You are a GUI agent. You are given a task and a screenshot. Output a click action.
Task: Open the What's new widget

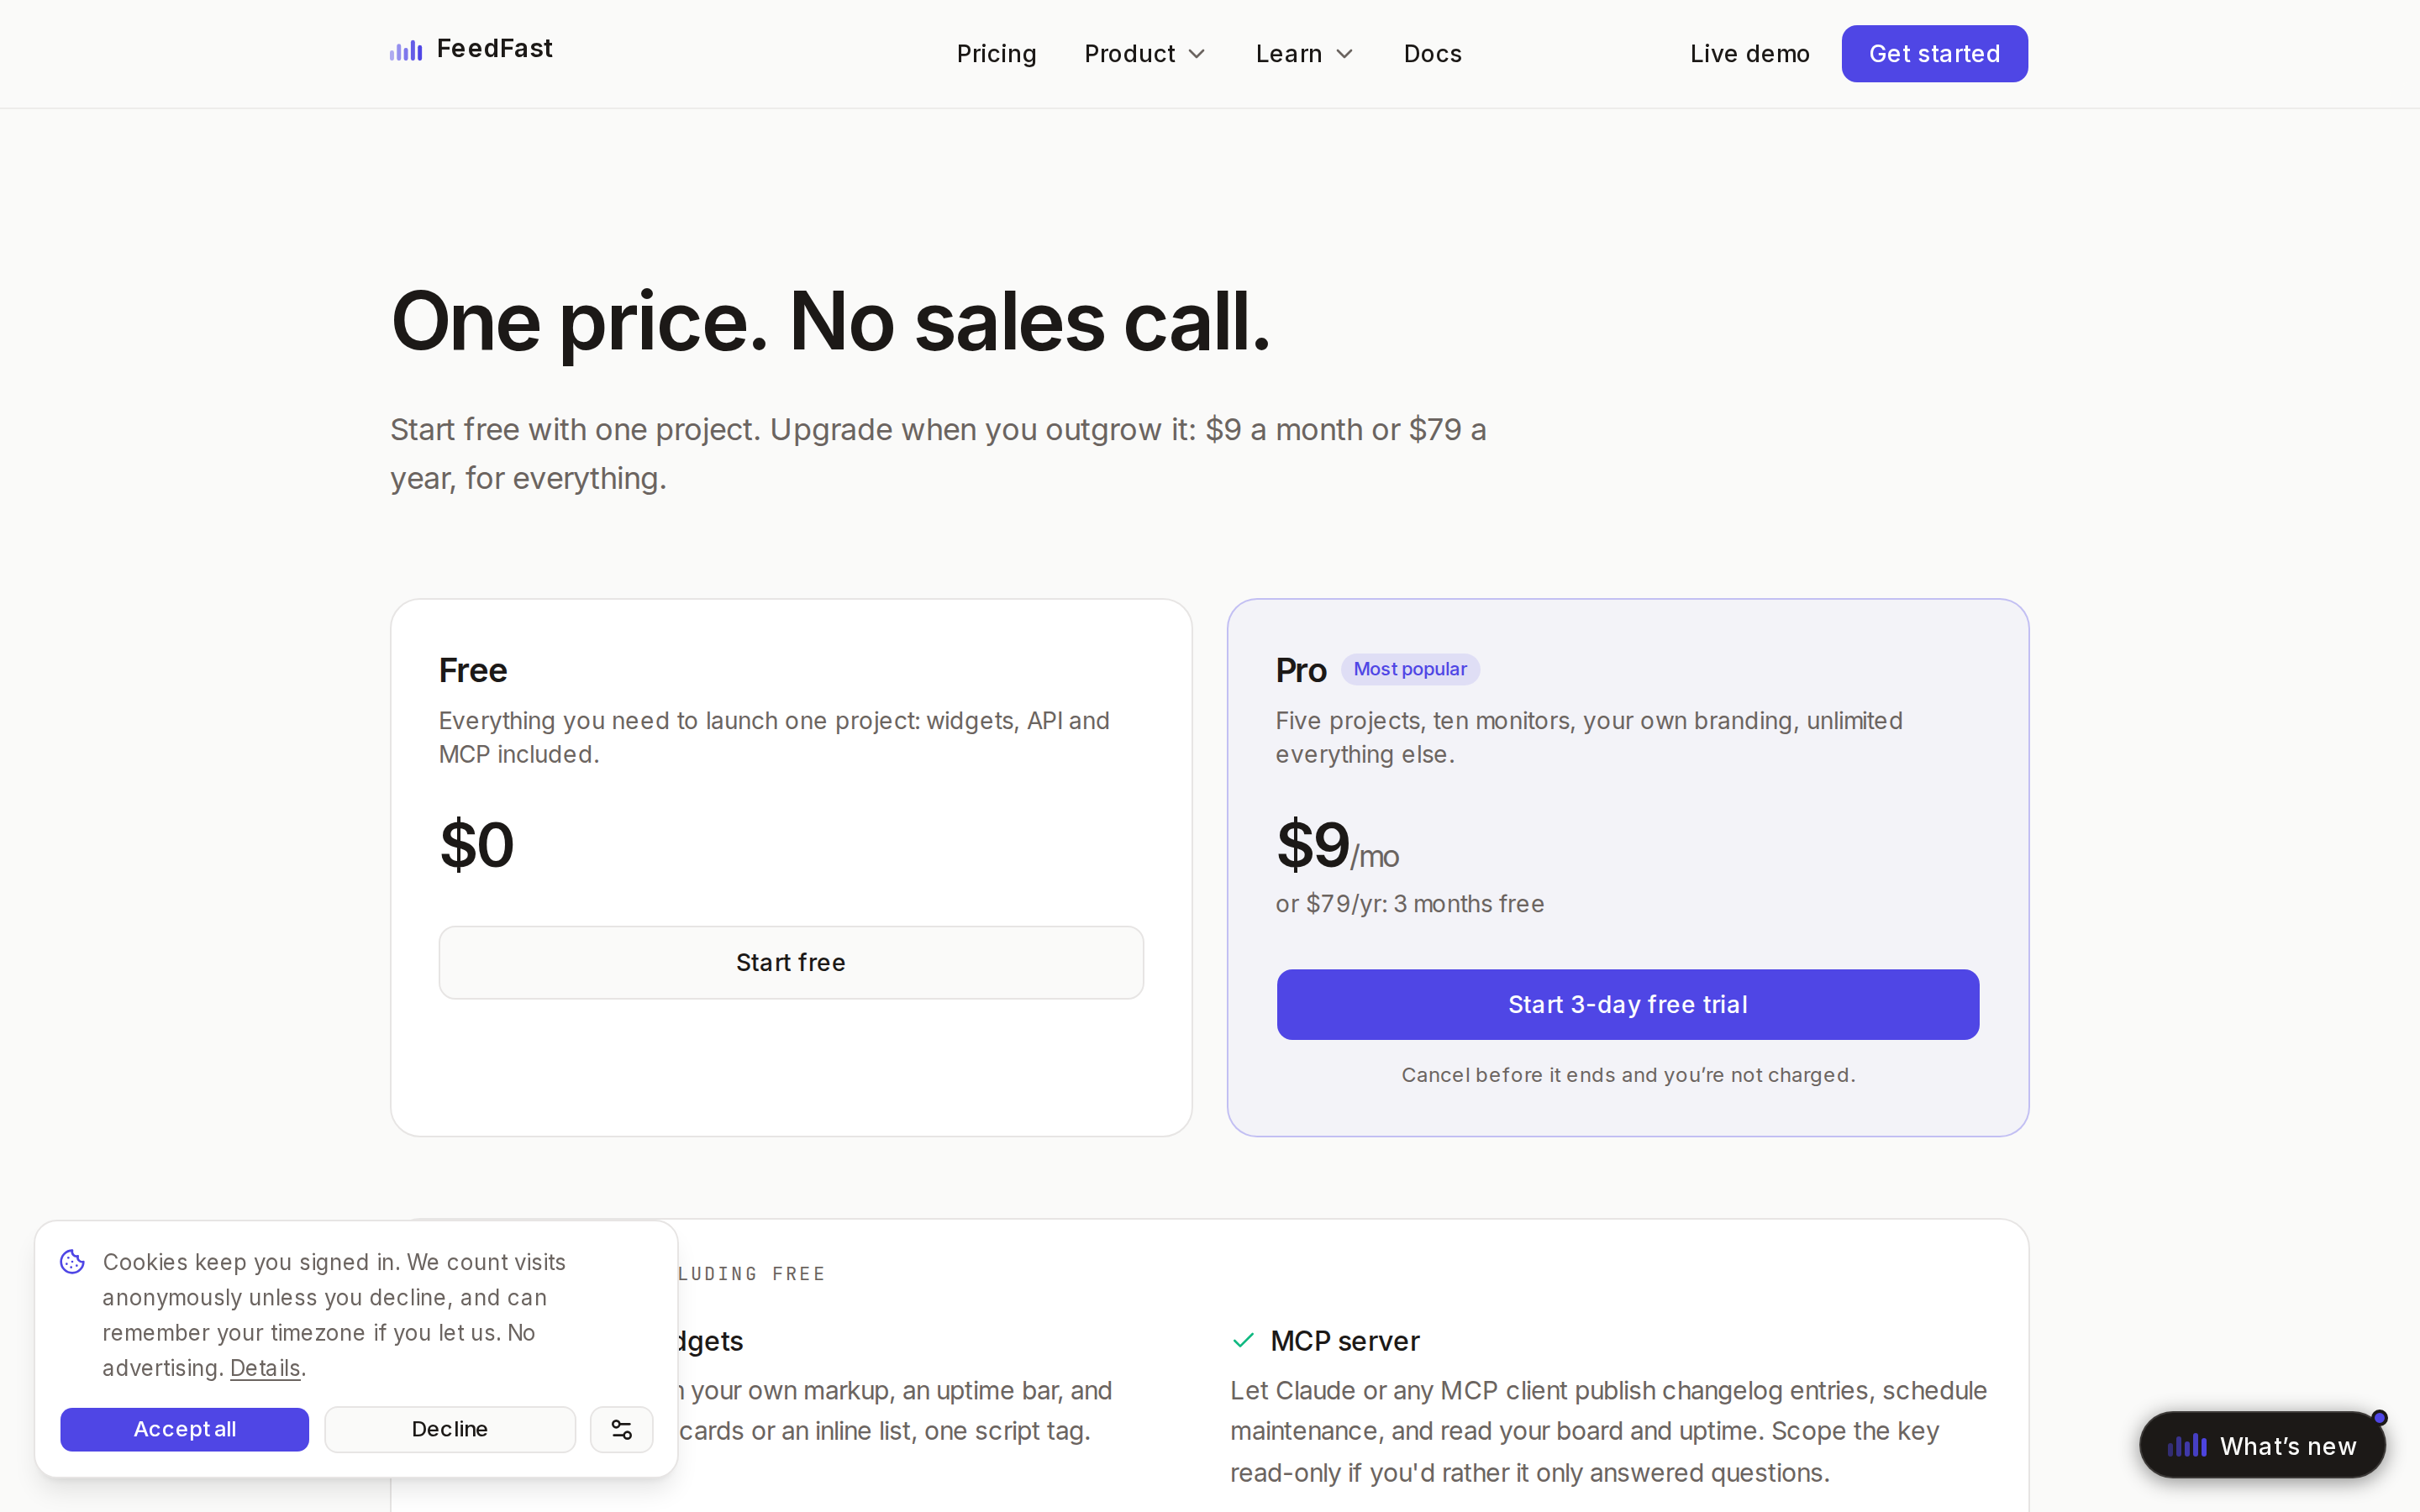point(2262,1445)
